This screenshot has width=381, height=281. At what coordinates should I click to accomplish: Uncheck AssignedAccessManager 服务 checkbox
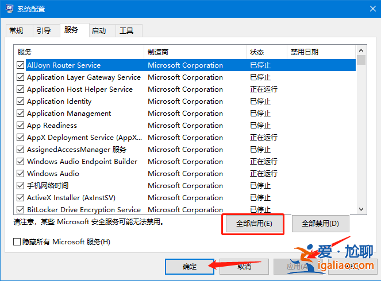21,149
